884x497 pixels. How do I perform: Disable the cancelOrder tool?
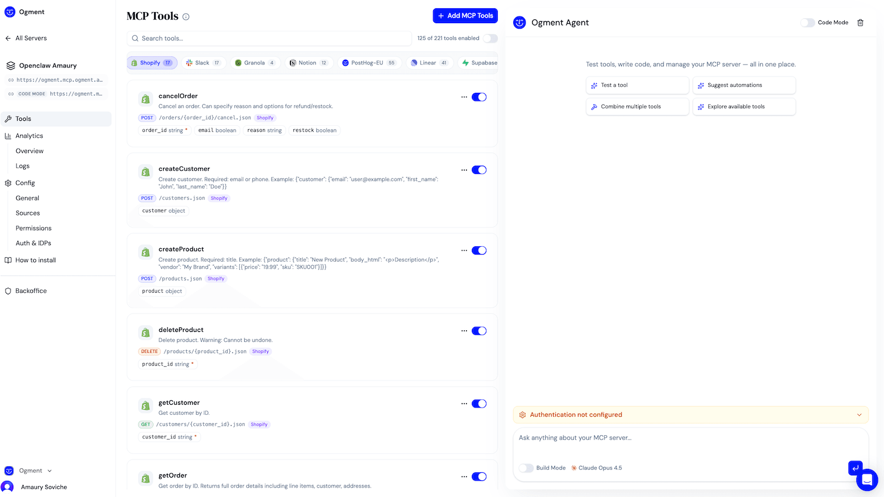(x=479, y=97)
